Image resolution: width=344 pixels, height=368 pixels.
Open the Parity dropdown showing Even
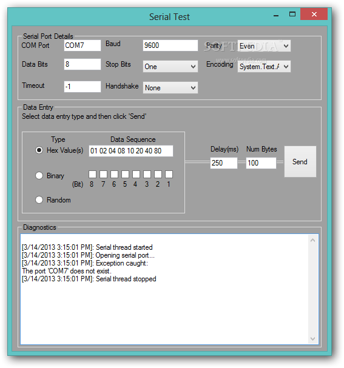(264, 45)
